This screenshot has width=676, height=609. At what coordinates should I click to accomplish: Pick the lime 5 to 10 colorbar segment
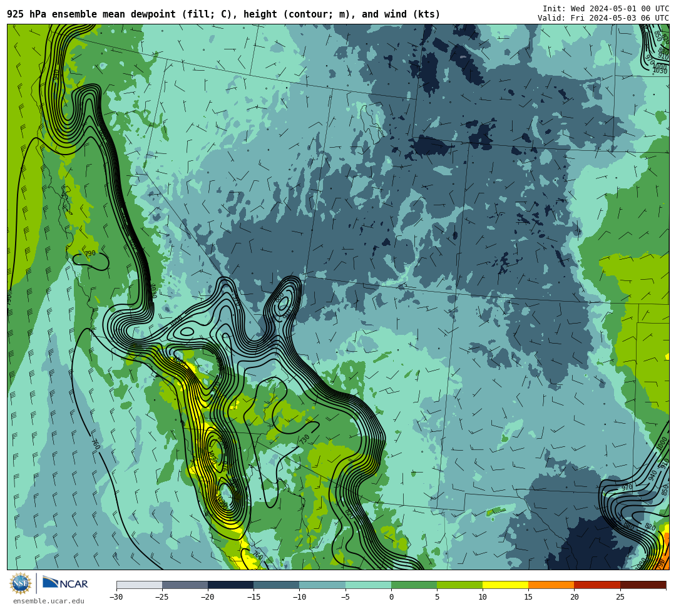click(x=459, y=585)
